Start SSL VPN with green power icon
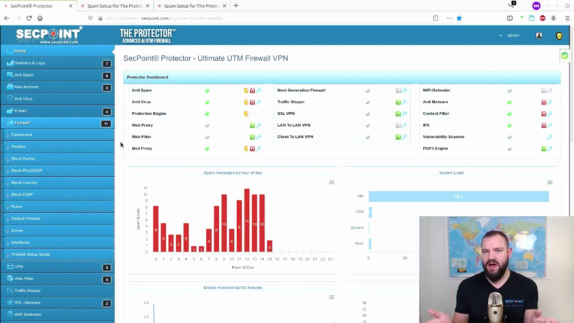 398,114
